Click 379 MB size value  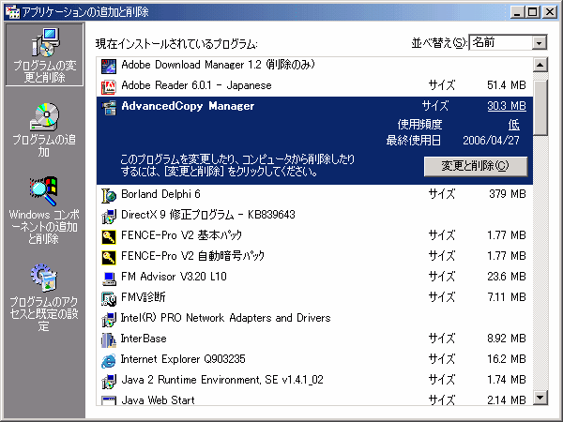pyautogui.click(x=508, y=194)
